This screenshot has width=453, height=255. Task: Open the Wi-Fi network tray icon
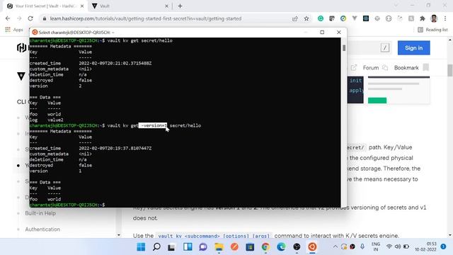point(389,246)
